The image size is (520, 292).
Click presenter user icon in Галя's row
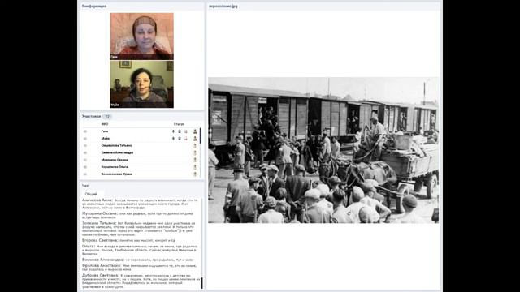(x=195, y=131)
